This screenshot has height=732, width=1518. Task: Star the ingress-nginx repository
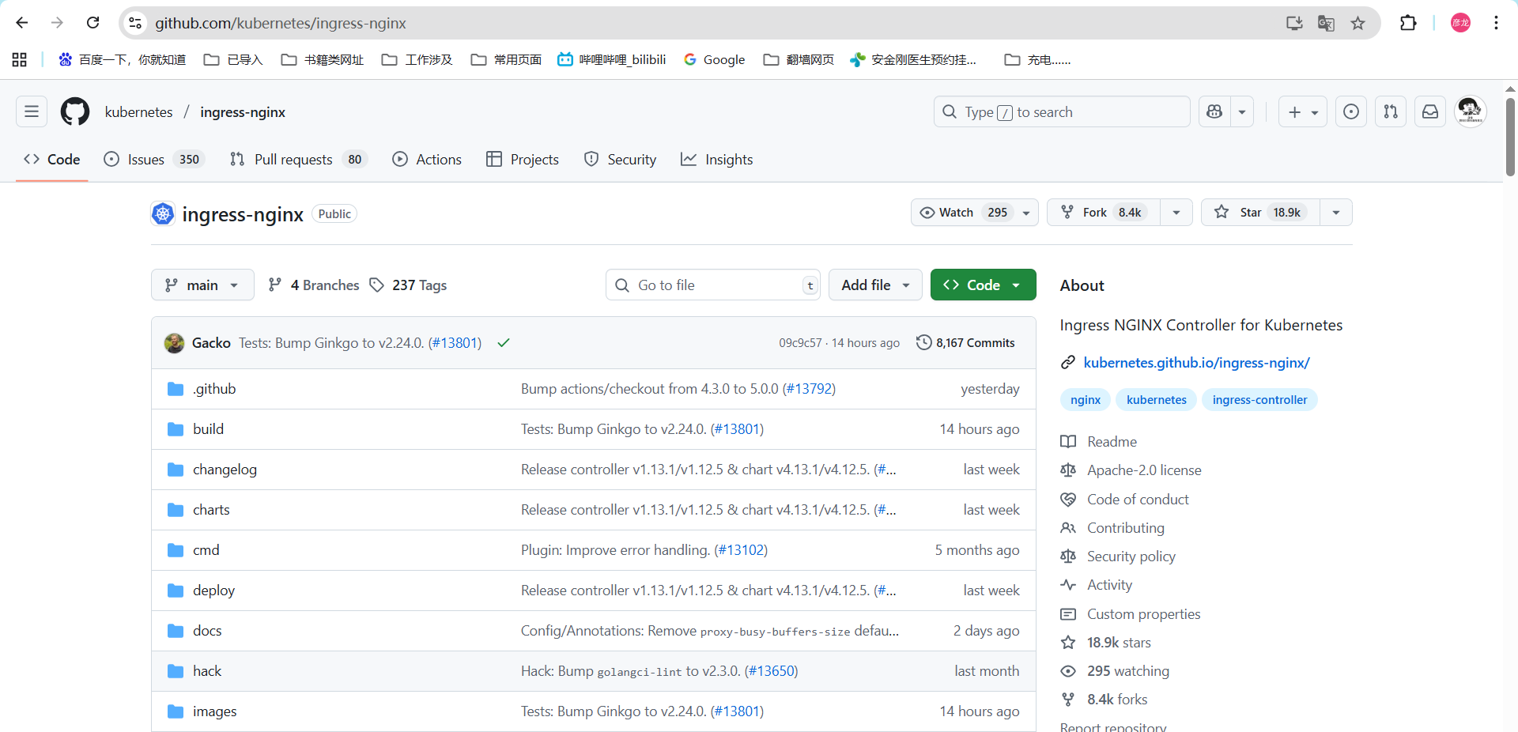tap(1260, 213)
